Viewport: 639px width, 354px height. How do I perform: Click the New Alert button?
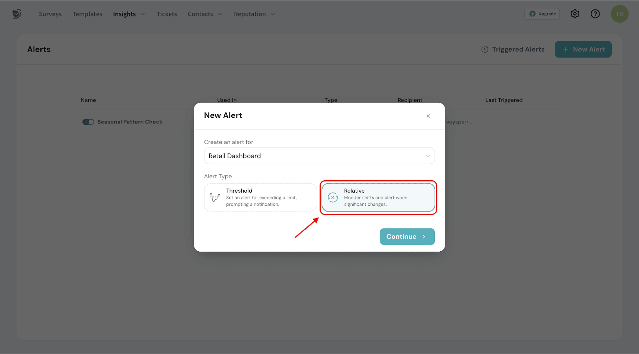[x=583, y=50]
